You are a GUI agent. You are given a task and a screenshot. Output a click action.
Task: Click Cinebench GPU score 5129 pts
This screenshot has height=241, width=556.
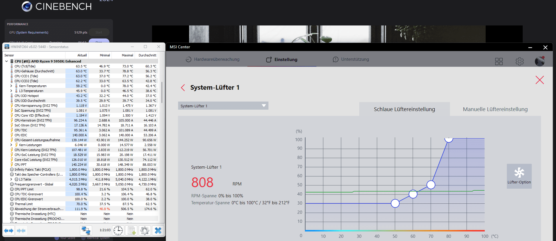pos(81,32)
